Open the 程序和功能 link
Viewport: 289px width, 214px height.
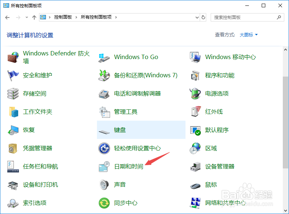(219, 75)
